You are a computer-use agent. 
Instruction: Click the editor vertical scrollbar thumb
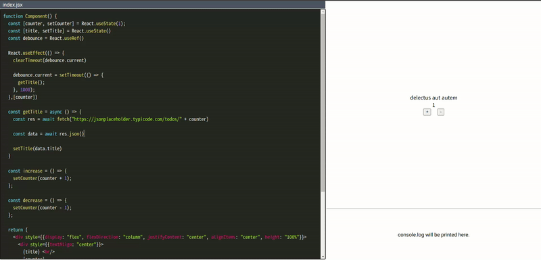coord(323,103)
